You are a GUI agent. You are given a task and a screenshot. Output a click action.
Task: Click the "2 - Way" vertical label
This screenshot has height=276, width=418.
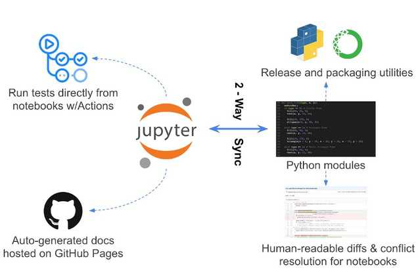click(239, 101)
